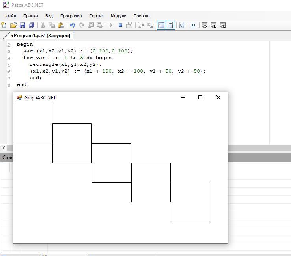The height and width of the screenshot is (256, 291).
Task: Expand the Модули menu
Action: coord(118,16)
